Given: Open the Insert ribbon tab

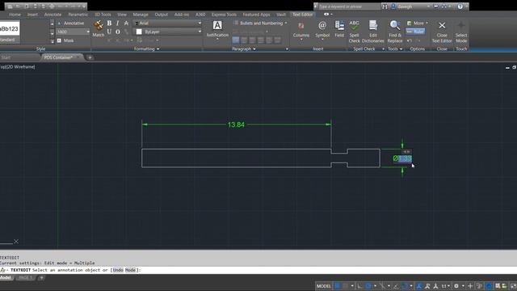Looking at the screenshot, I should tap(32, 15).
